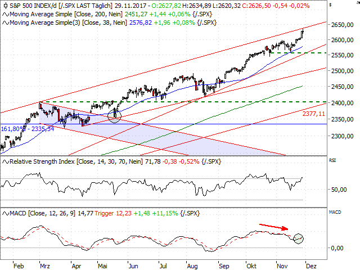Click the Moving Average Simple(3) [Close, 38, Nein] label

point(69,22)
